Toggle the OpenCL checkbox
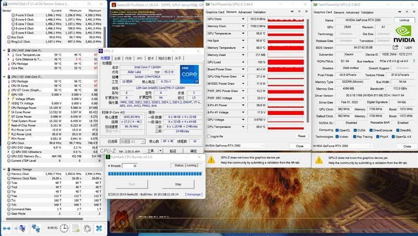 coord(337,130)
